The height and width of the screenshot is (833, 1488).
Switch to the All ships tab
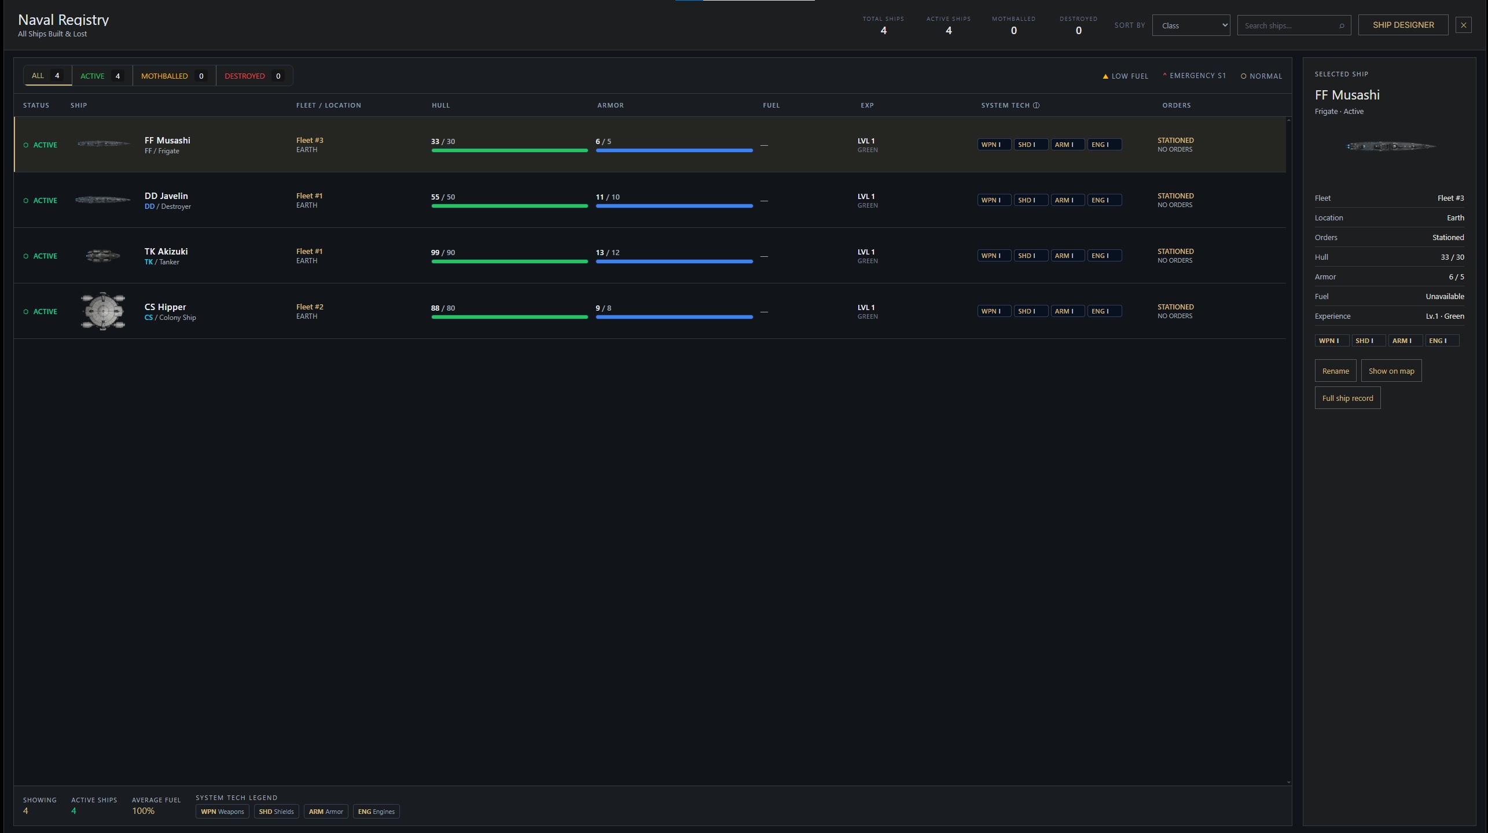pos(47,76)
